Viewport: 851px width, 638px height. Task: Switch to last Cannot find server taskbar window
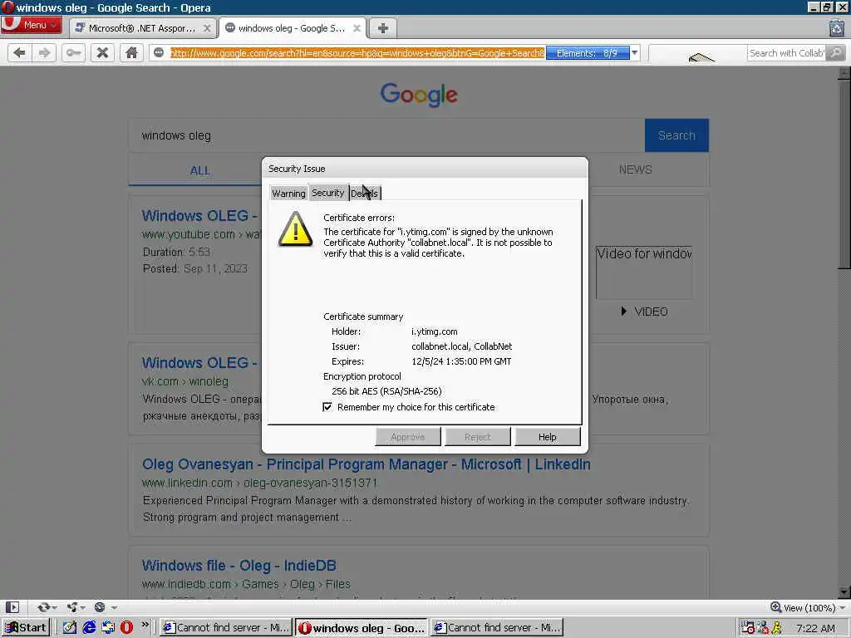pyautogui.click(x=497, y=628)
